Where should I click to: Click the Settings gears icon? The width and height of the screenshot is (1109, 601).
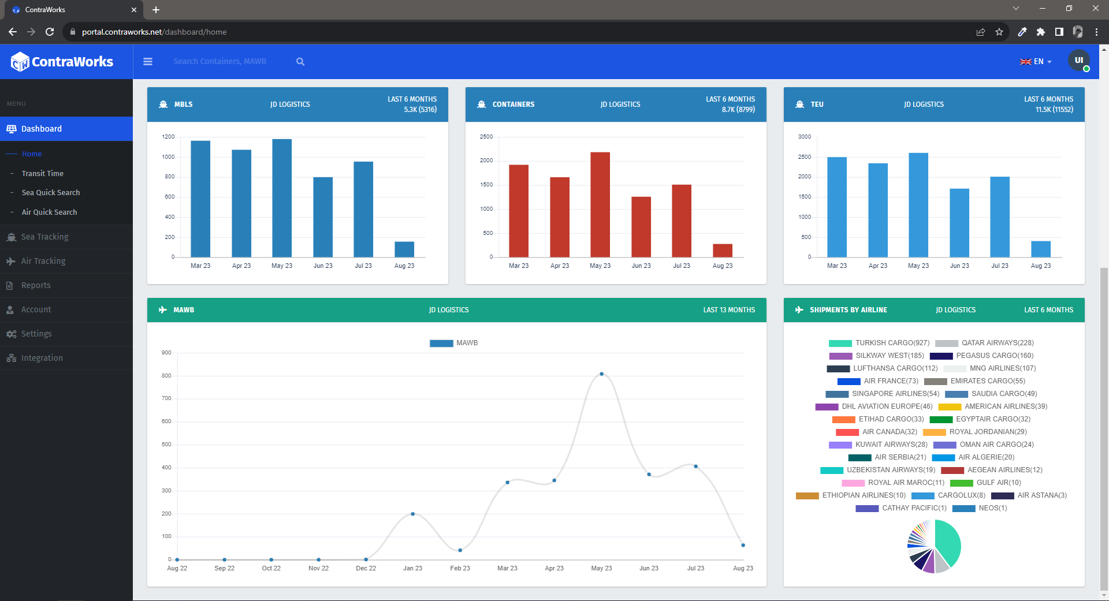(x=12, y=334)
